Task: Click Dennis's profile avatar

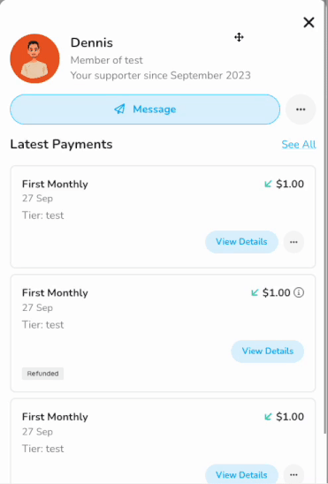Action: (x=34, y=58)
